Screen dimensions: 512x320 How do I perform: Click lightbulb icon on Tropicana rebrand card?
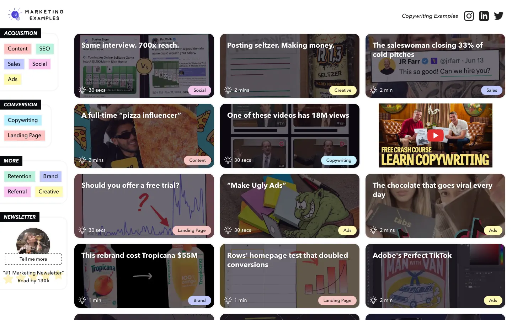tap(82, 300)
